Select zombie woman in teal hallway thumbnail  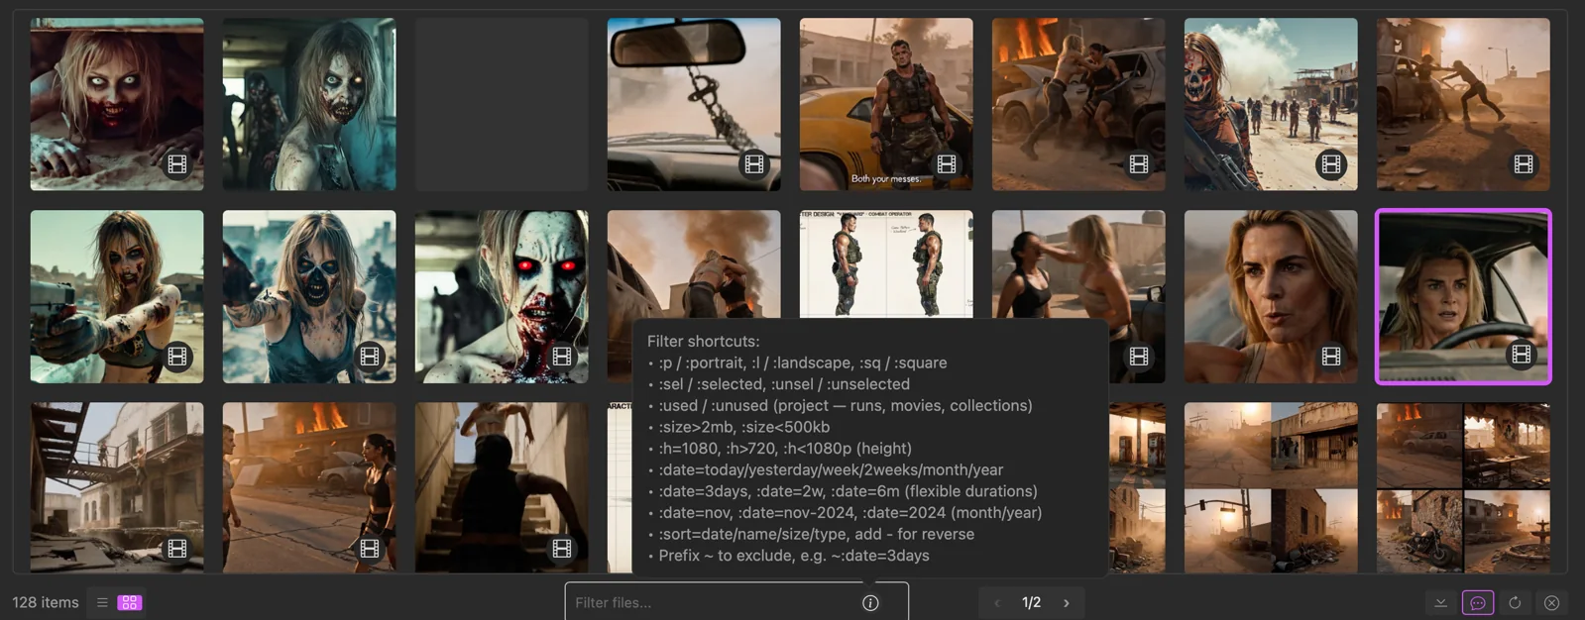click(309, 104)
